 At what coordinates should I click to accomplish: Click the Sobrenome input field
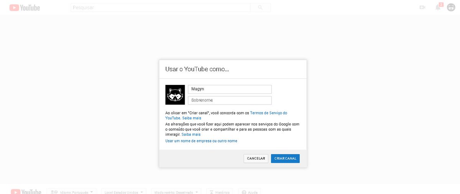[x=230, y=100]
